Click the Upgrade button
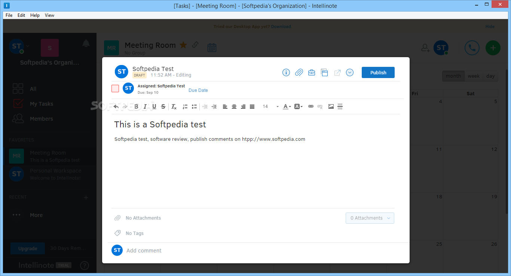511x276 pixels. click(28, 248)
